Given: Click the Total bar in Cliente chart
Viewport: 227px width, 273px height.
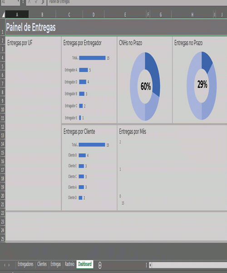Looking at the screenshot, I should (92, 145).
